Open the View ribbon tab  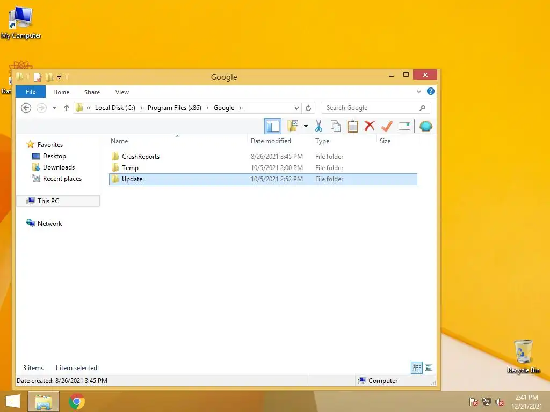[x=122, y=92]
